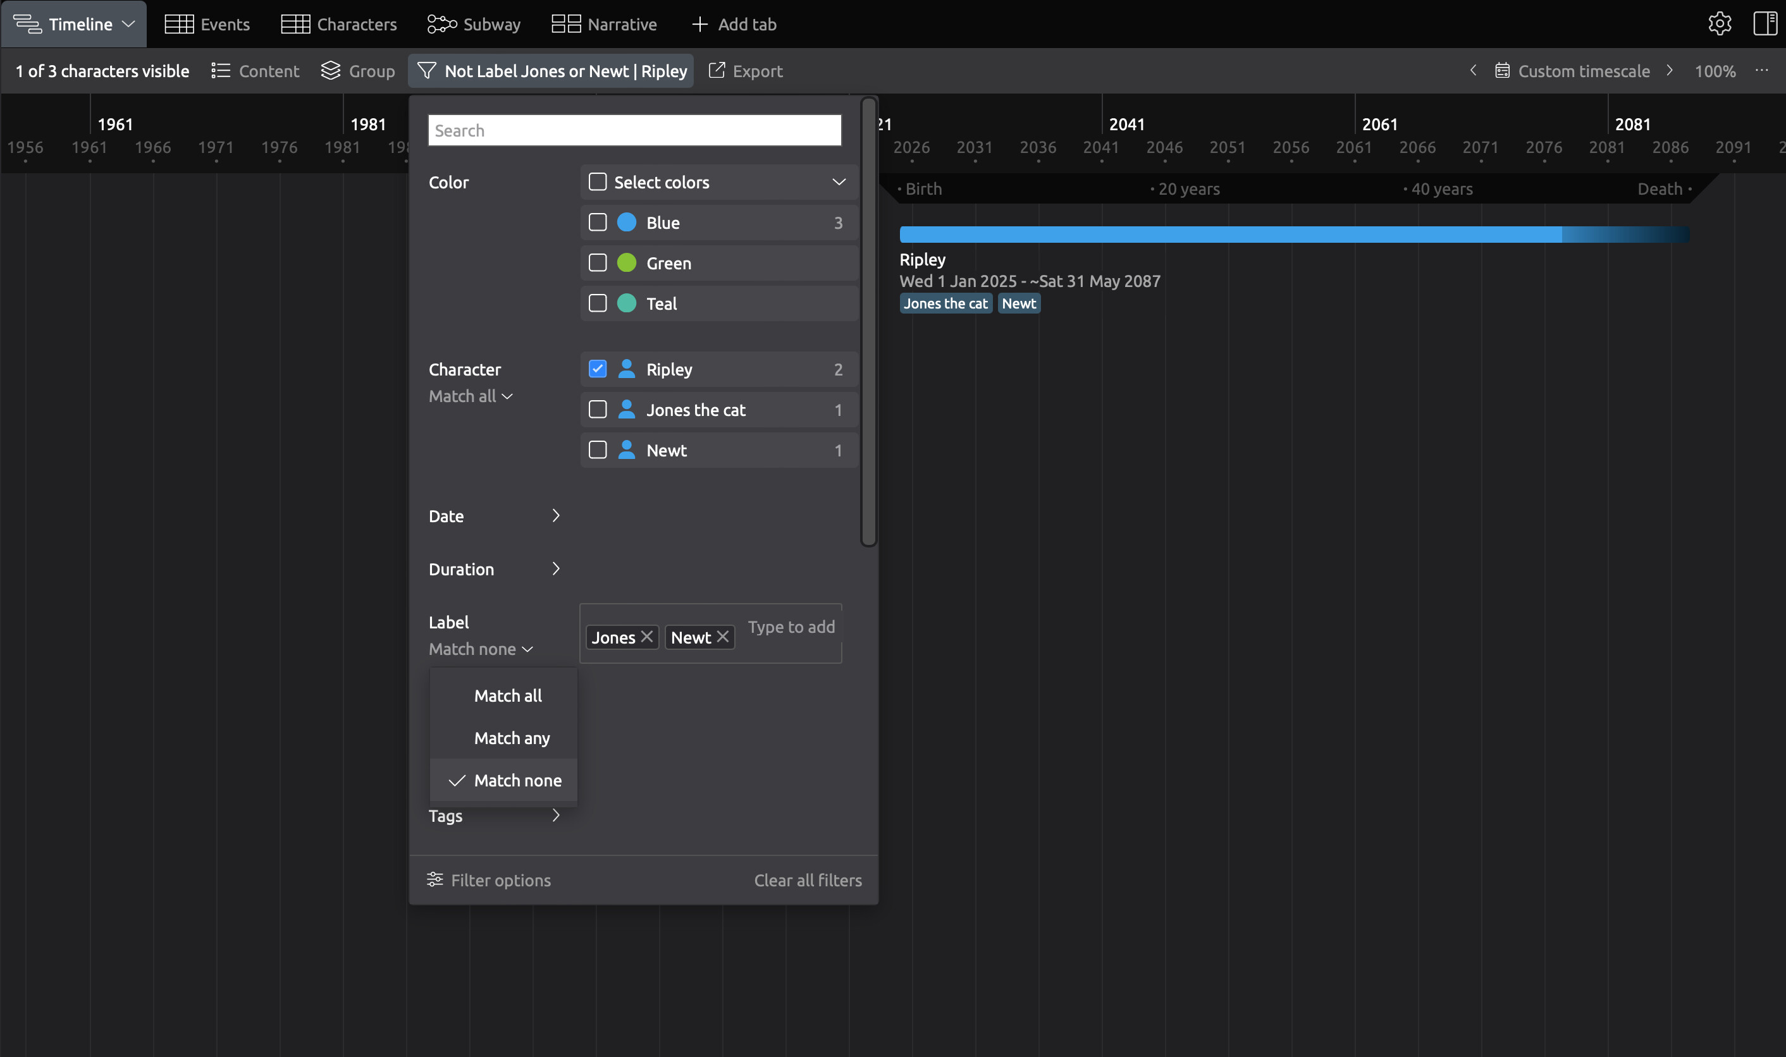Open the settings gear icon

click(1719, 23)
